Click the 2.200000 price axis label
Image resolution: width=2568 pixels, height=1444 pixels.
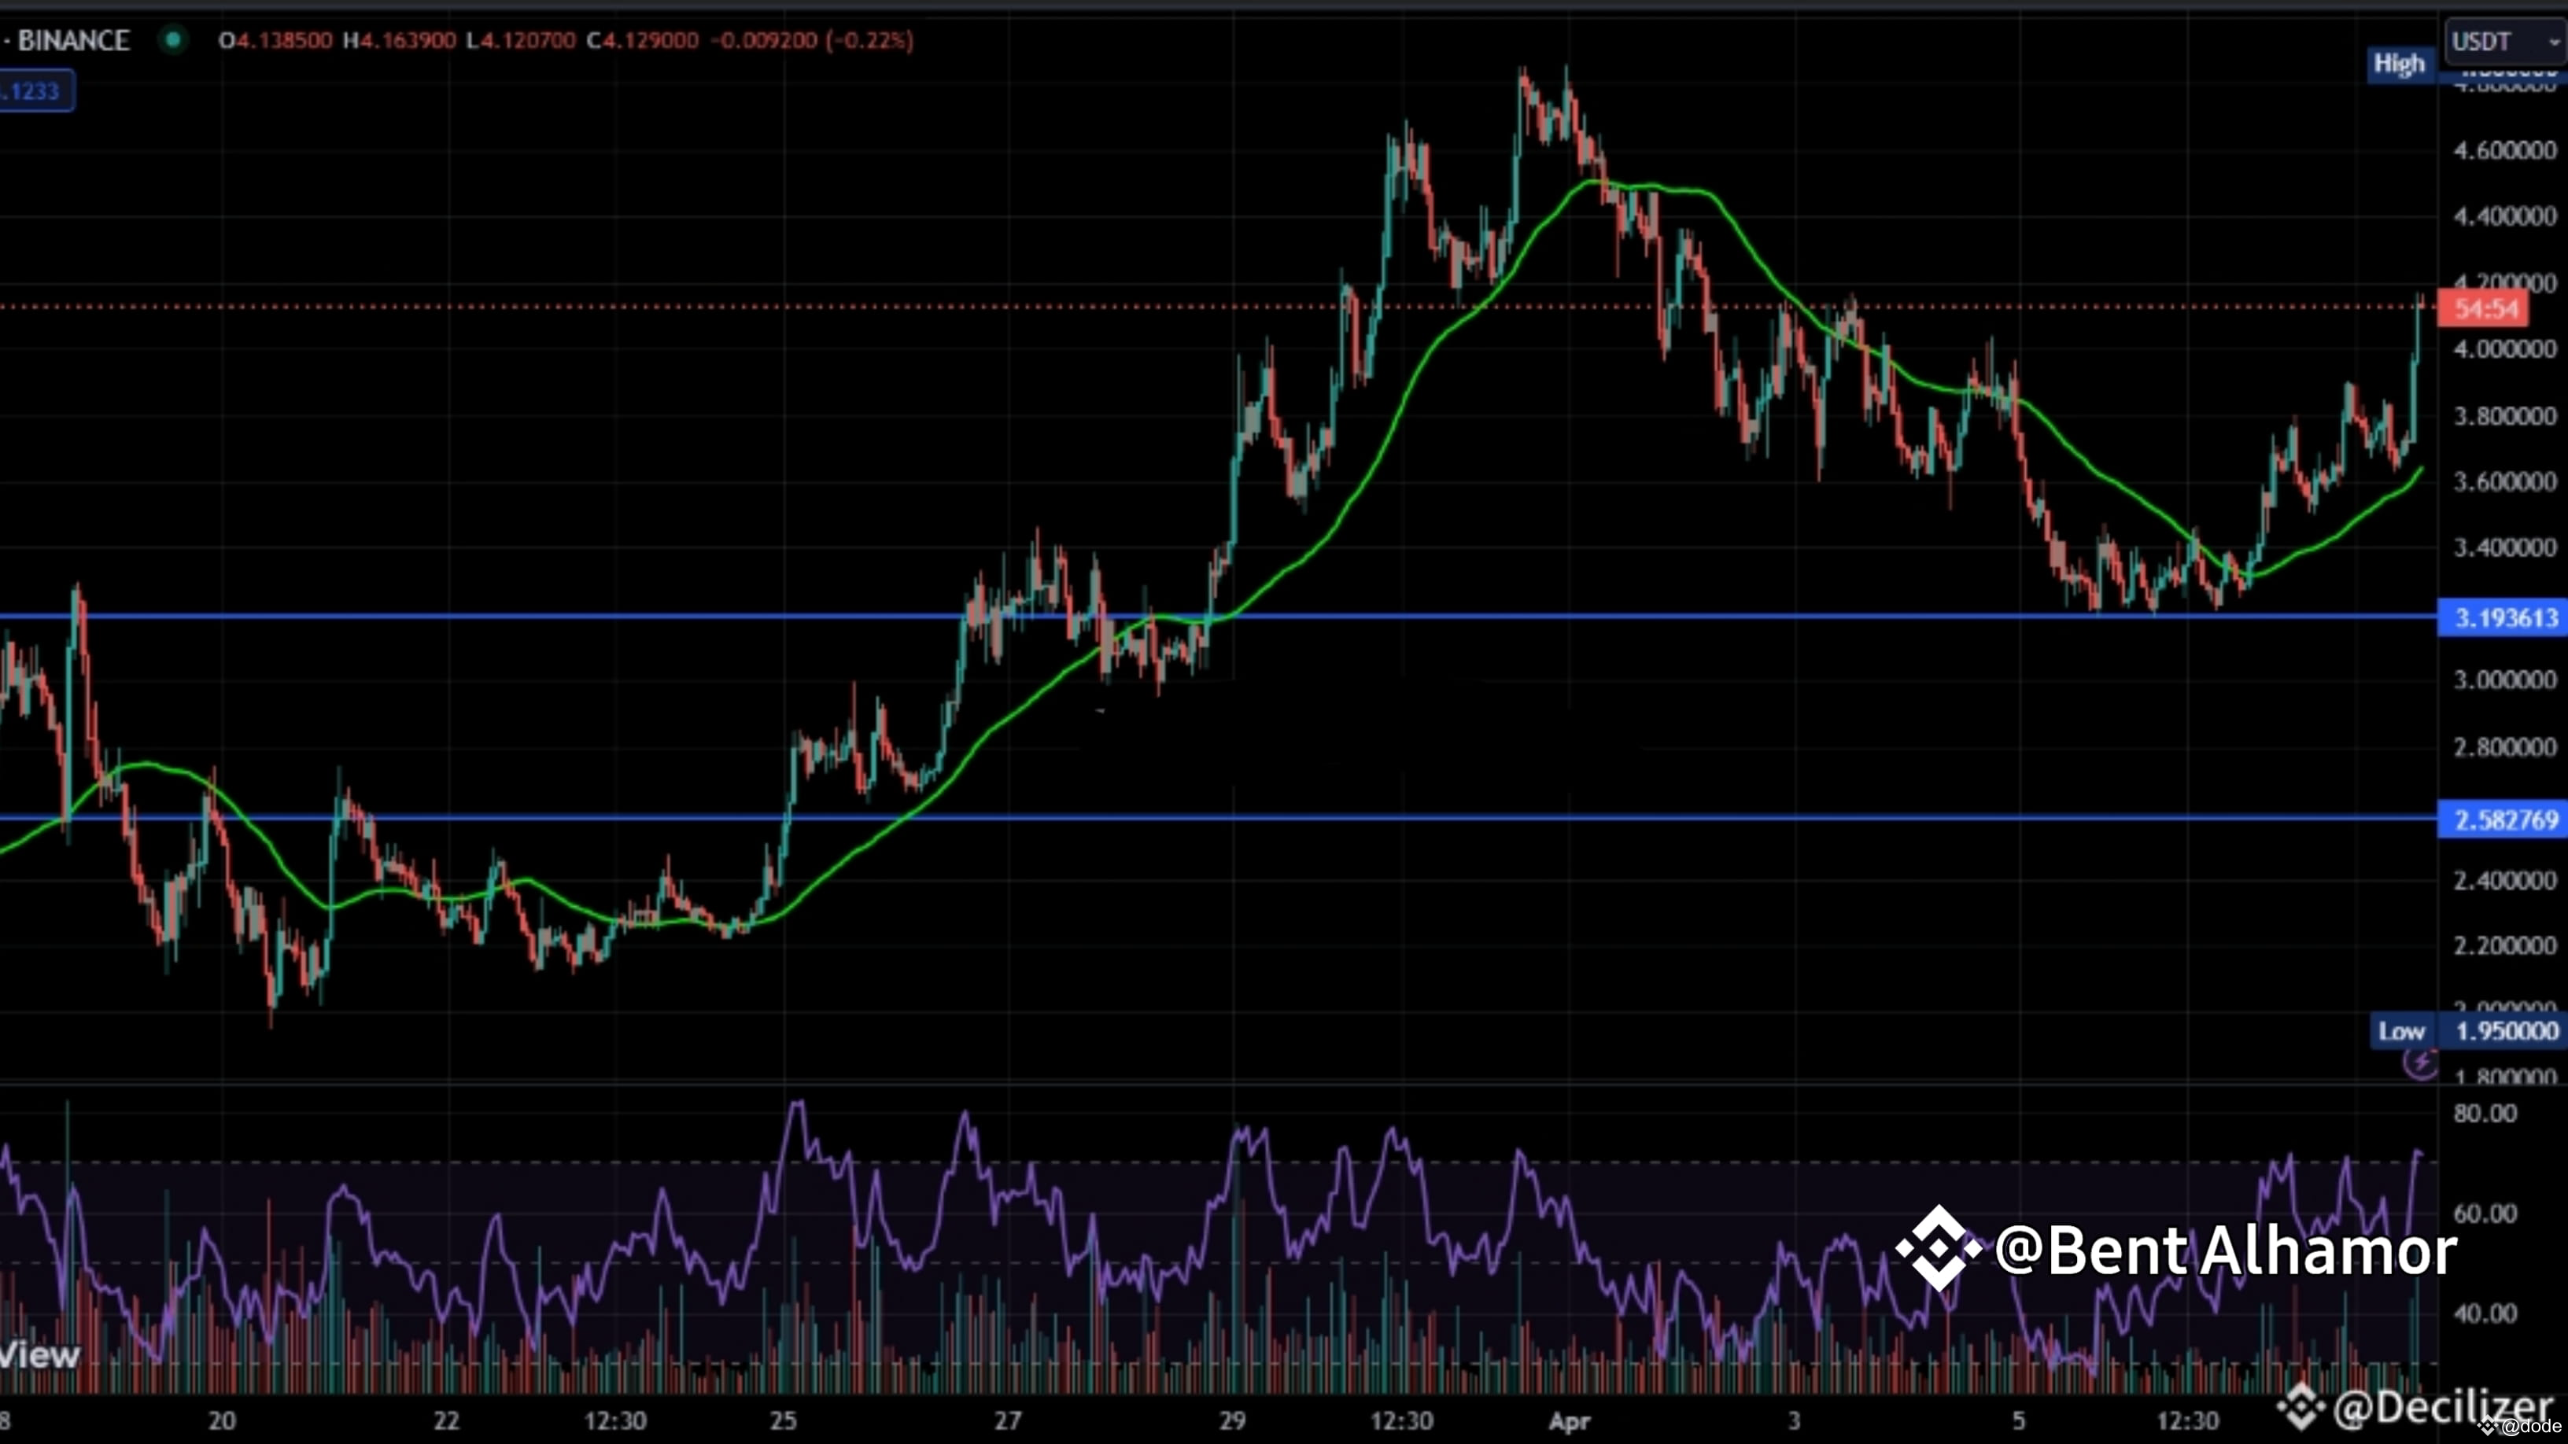[2504, 945]
